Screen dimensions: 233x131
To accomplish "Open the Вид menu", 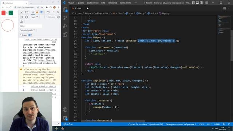I will click(103, 3).
